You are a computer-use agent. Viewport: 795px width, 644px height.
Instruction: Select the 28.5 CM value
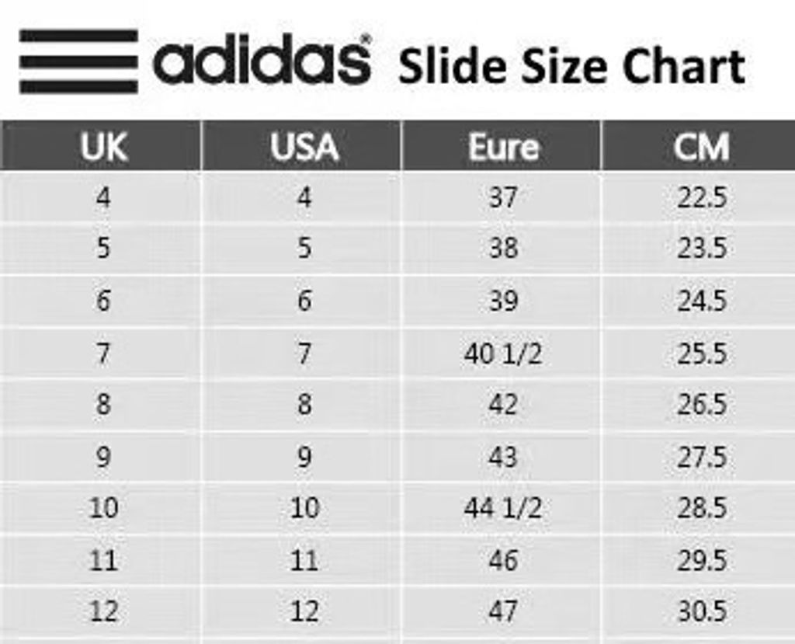pos(701,508)
